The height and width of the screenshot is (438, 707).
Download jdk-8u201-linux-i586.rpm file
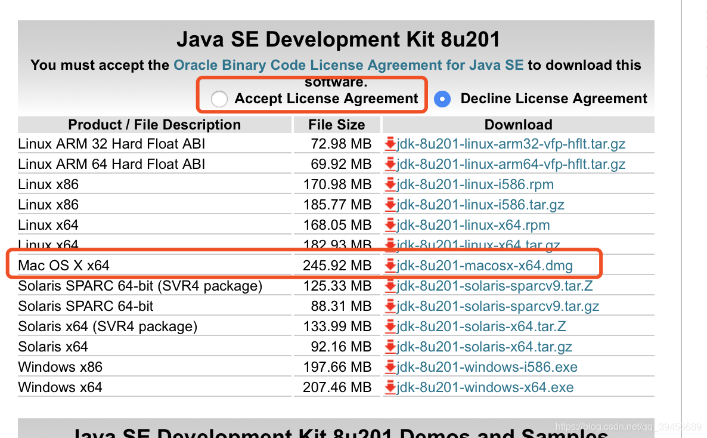click(x=475, y=184)
